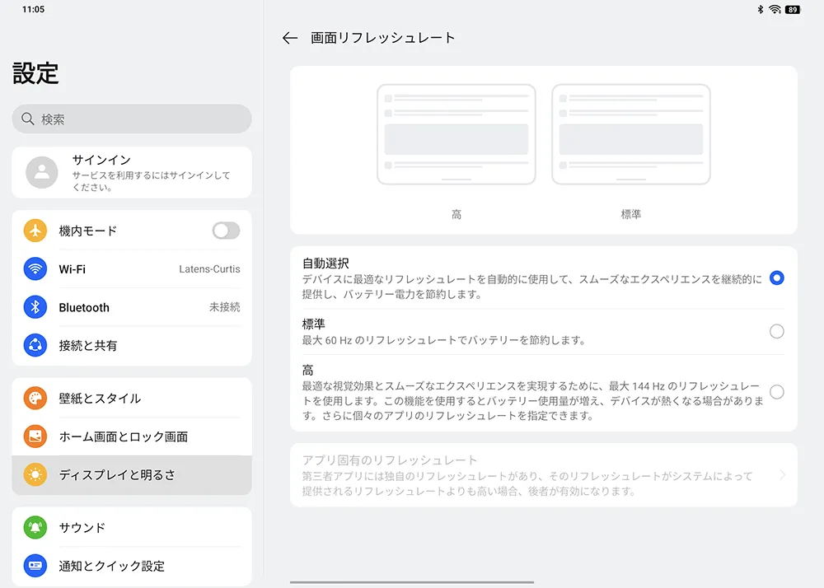Tap the Wi-Fi settings icon
The image size is (824, 588).
35,268
